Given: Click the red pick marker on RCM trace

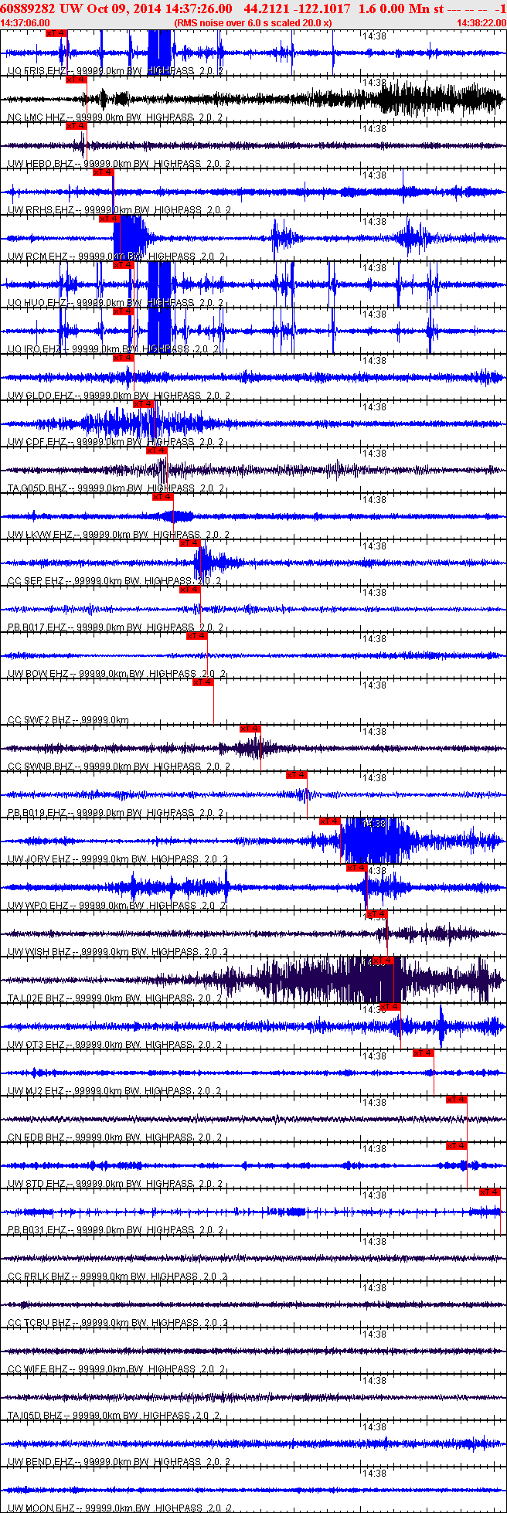Looking at the screenshot, I should [x=109, y=219].
